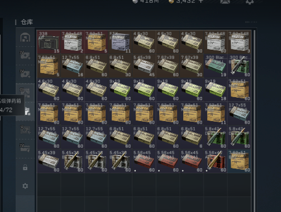Image resolution: width=281 pixels, height=212 pixels.
Task: Choose the 7.62x54R stack of 3
Action: tap(239, 42)
